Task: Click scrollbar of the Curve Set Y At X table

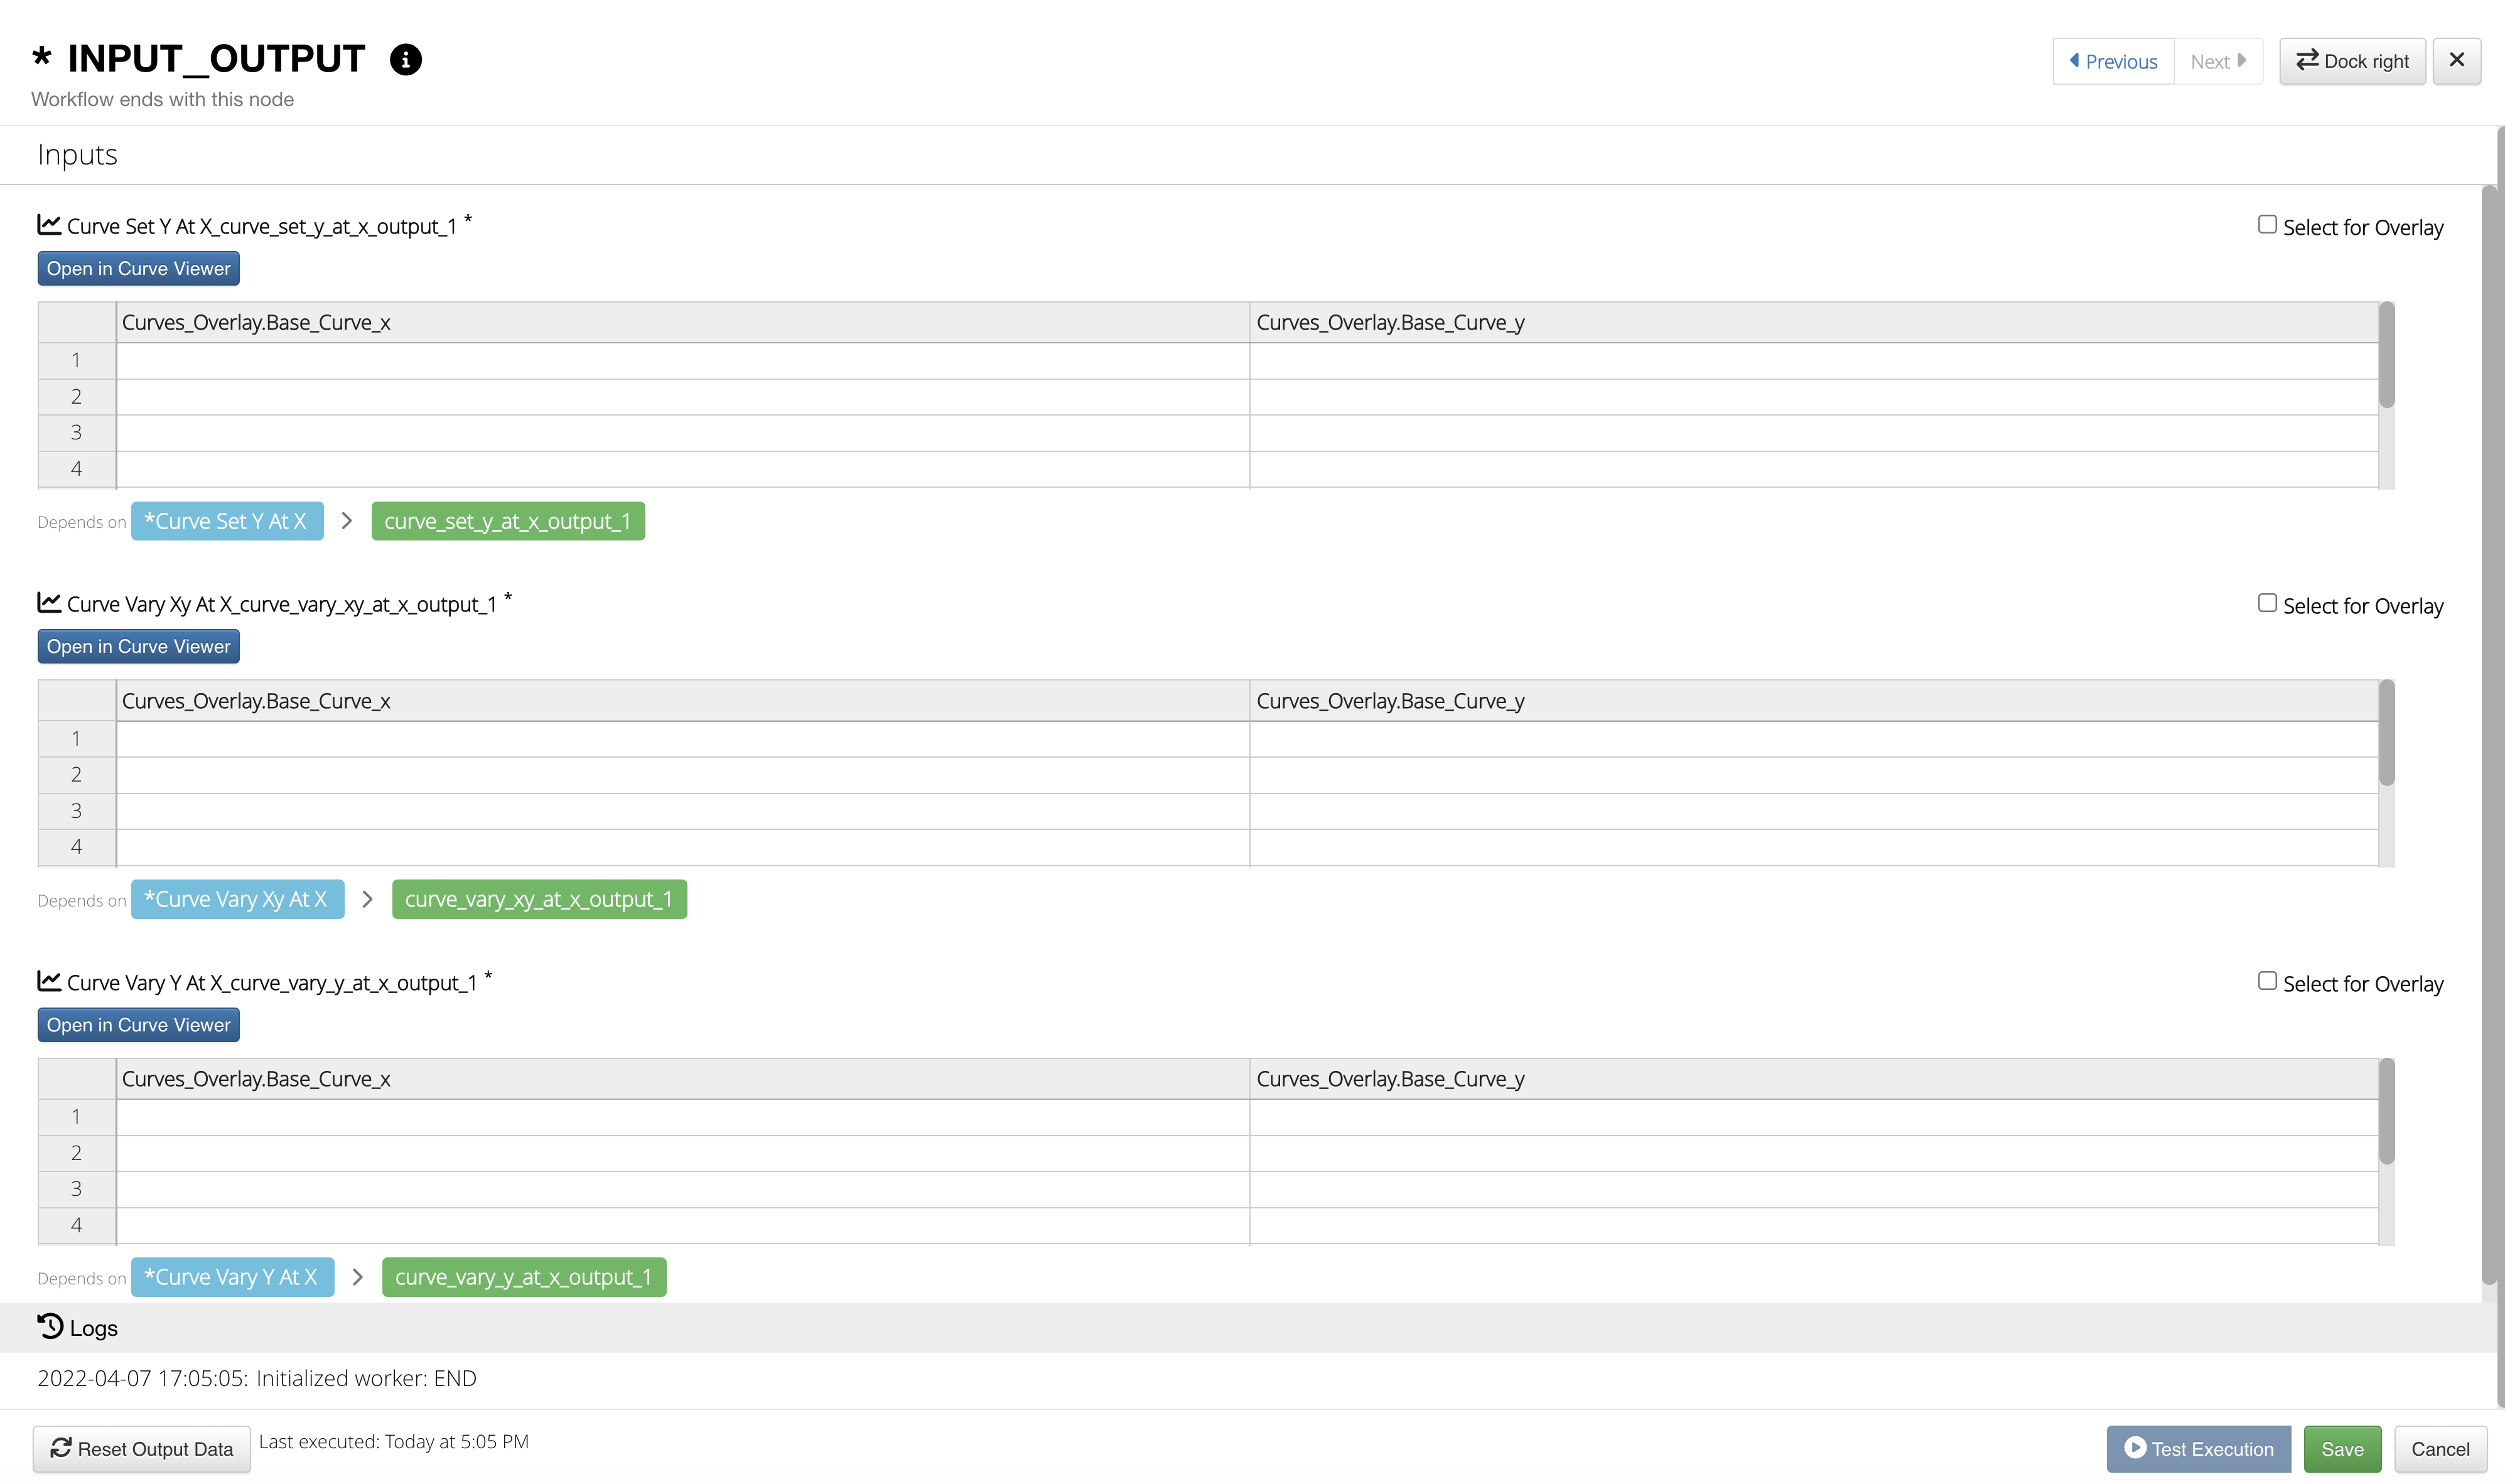Action: 2386,355
